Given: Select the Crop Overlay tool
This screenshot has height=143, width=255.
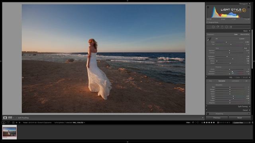Looking at the screenshot, I should (x=209, y=27).
